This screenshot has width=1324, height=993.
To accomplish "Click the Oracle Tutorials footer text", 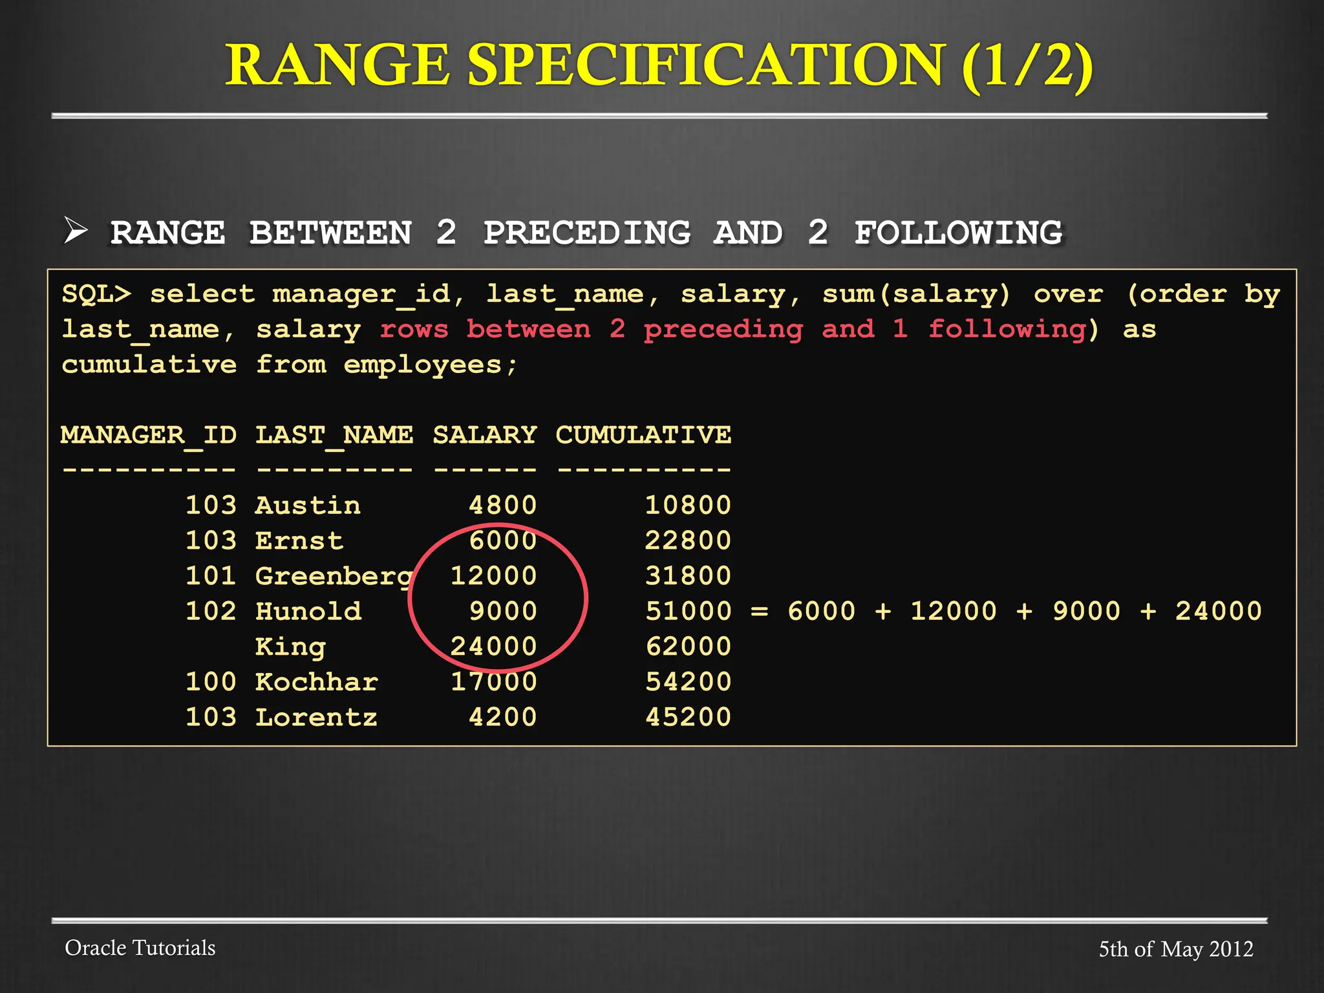I will (x=140, y=948).
